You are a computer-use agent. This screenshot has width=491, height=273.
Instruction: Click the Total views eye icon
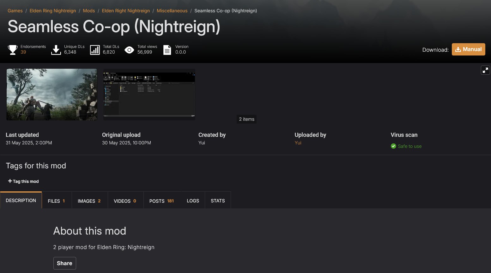point(129,50)
